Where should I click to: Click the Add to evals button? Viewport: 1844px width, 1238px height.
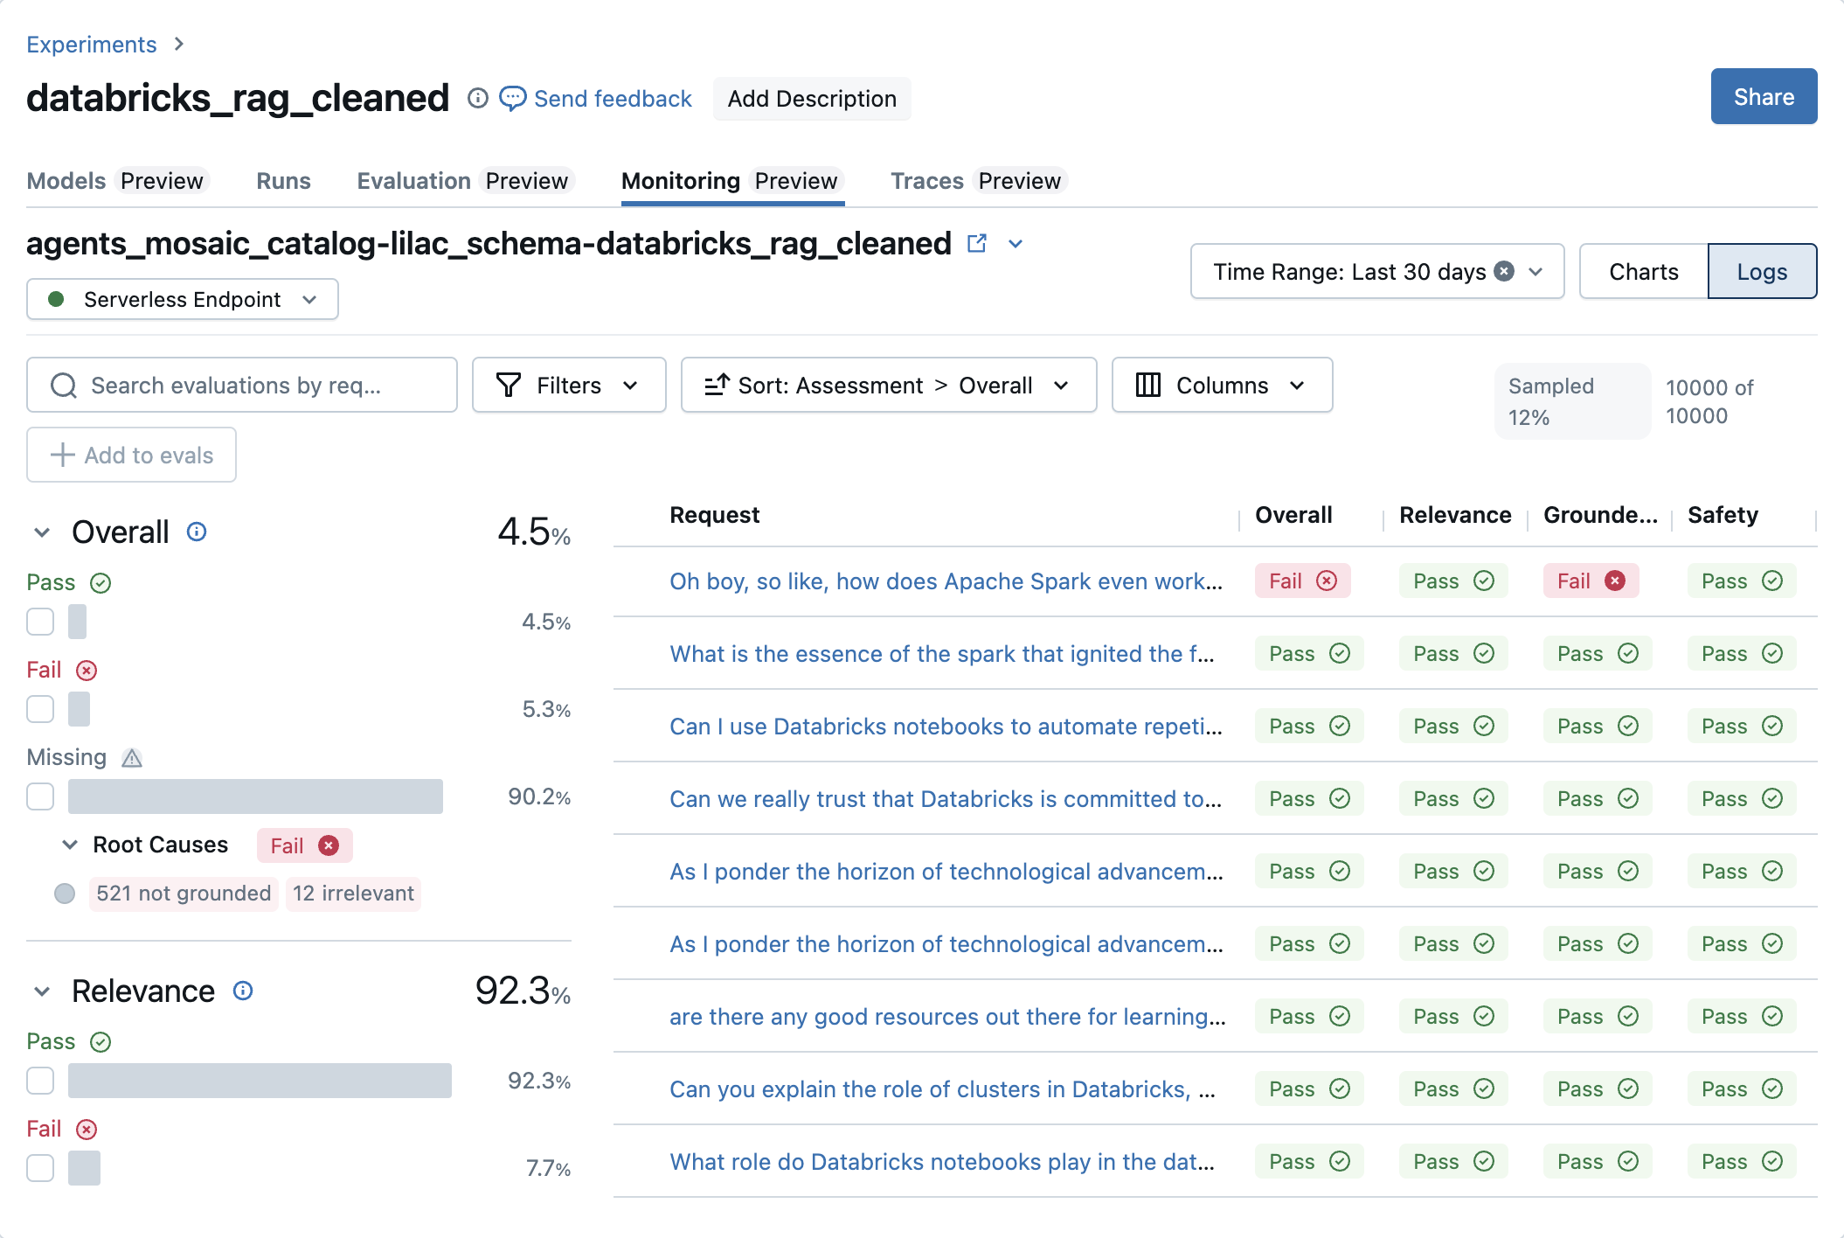click(x=131, y=455)
